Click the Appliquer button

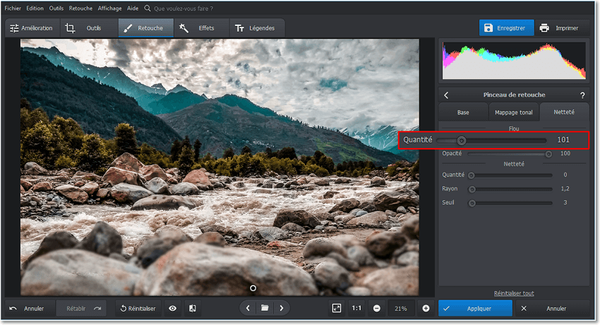(475, 308)
